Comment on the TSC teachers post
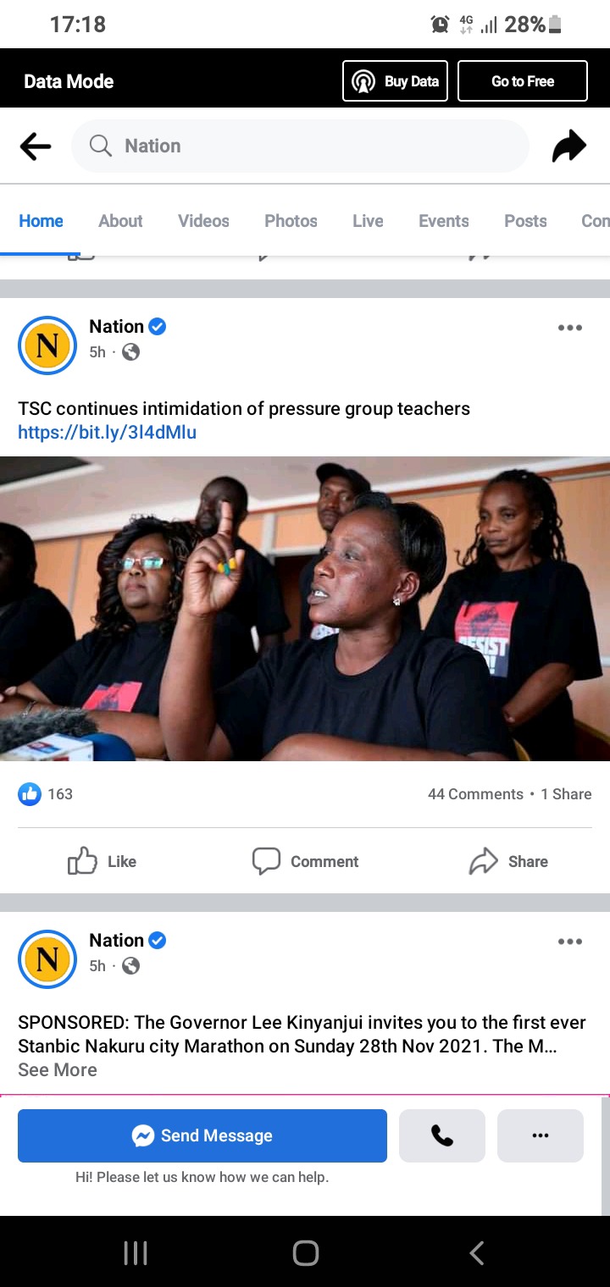 point(305,861)
